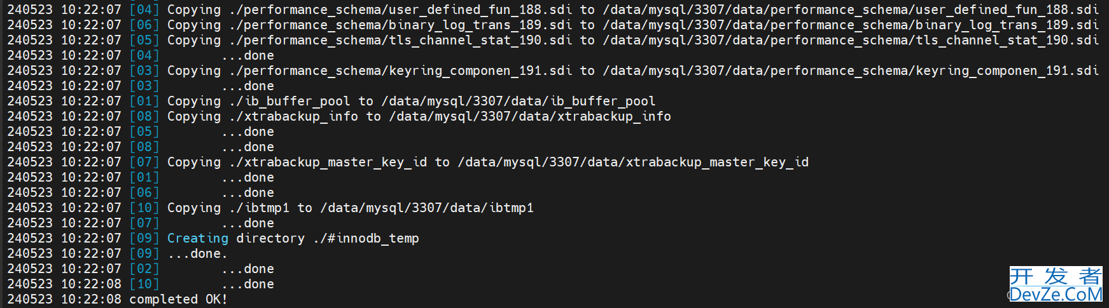Click the binary_log_trans_189.sdi source path
This screenshot has height=308, width=1109.
[x=400, y=25]
